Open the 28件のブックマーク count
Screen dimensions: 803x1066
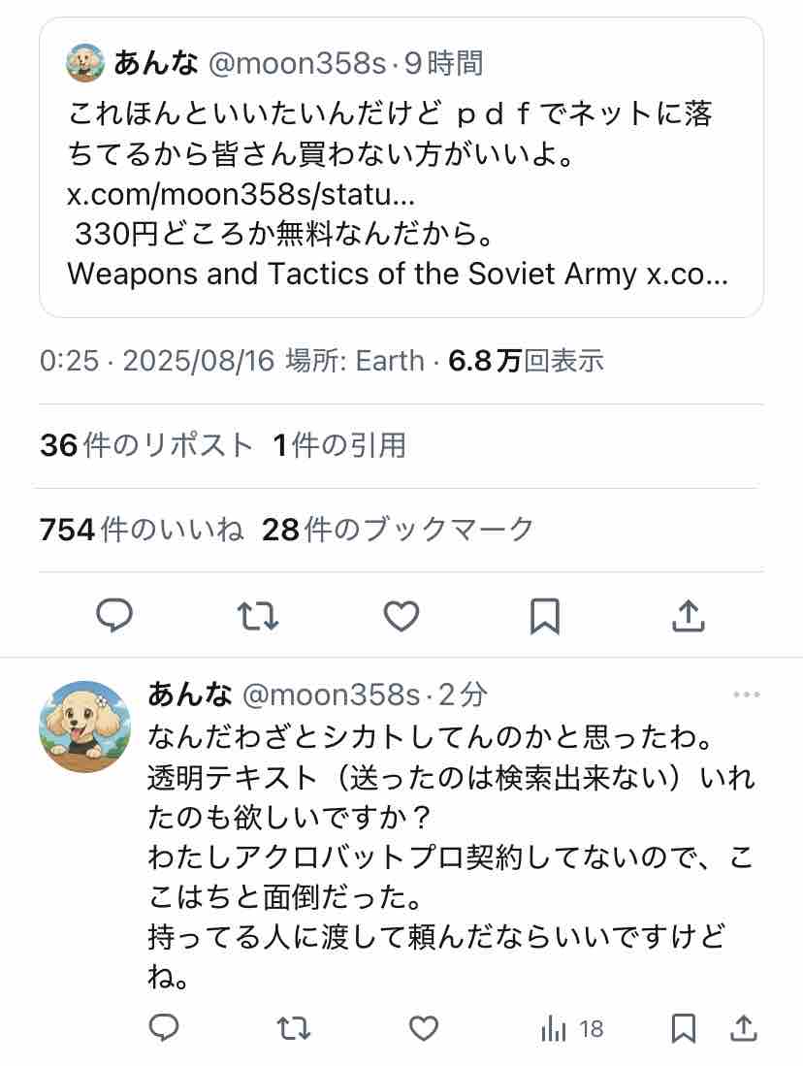tap(399, 530)
